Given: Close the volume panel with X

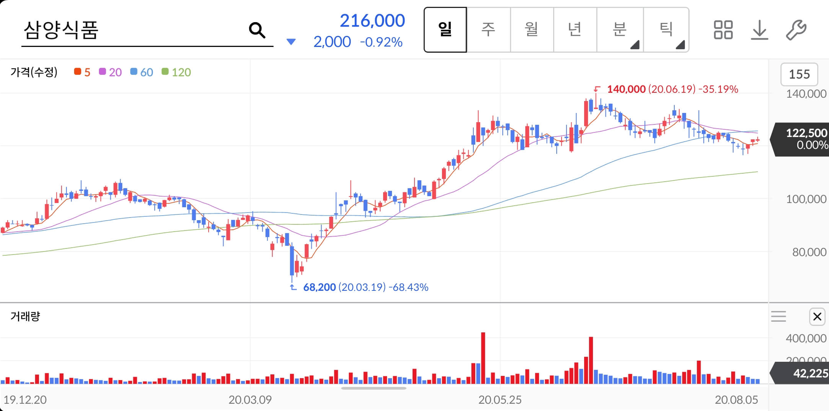Looking at the screenshot, I should tap(817, 316).
